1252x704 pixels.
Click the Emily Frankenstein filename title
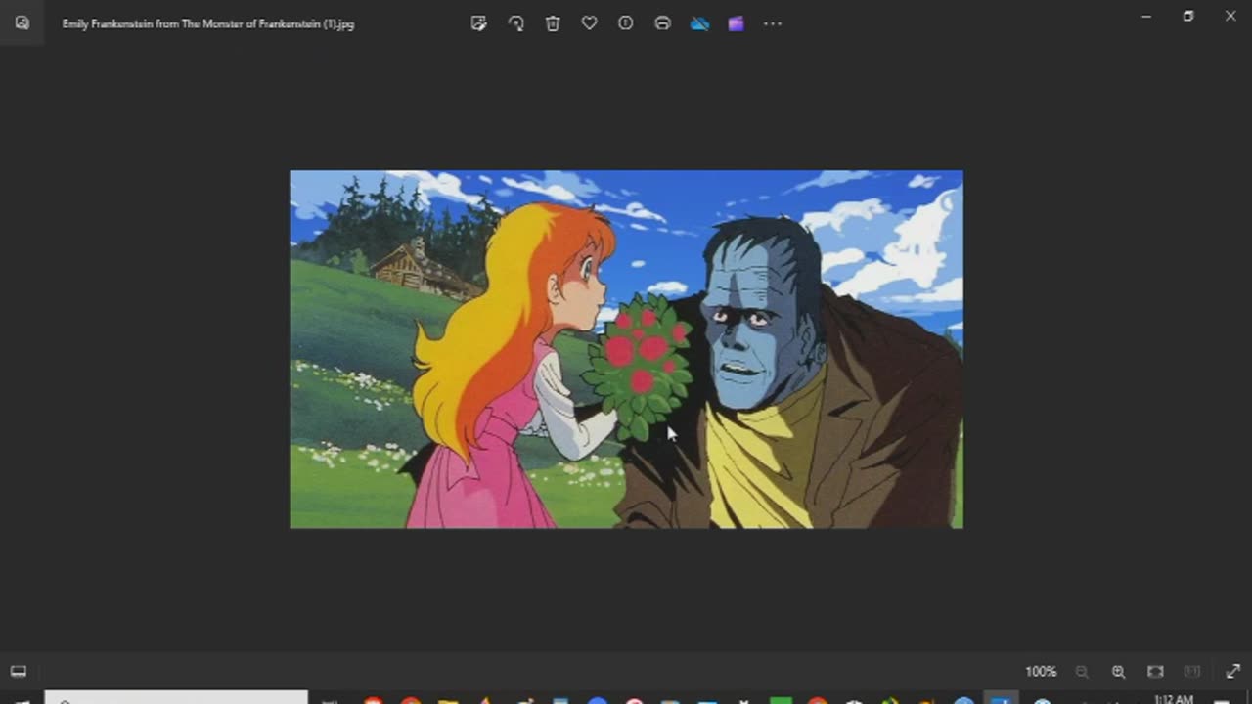click(x=208, y=23)
